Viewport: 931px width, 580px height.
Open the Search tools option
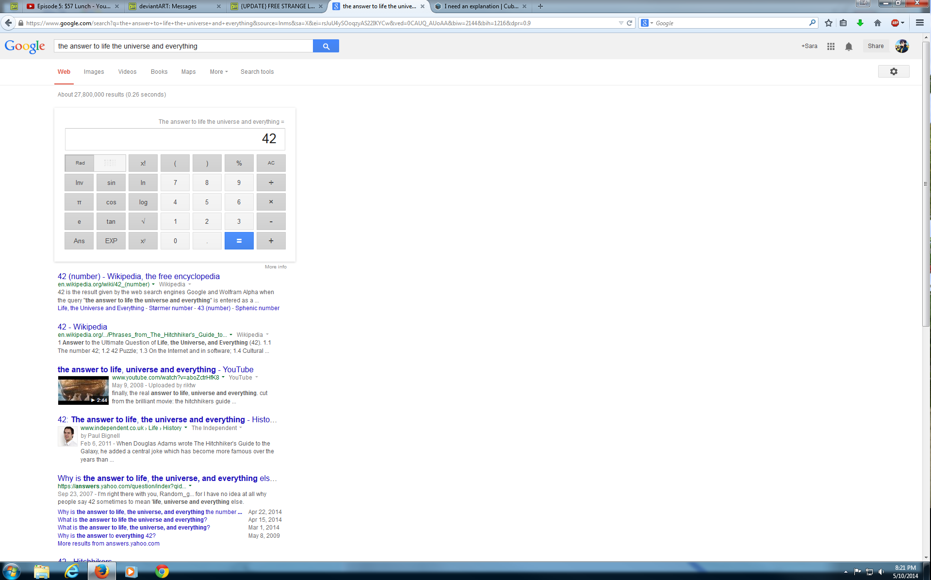(257, 72)
